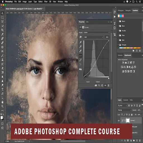Select the Blur tool
The height and width of the screenshot is (143, 143).
pyautogui.click(x=2, y=77)
